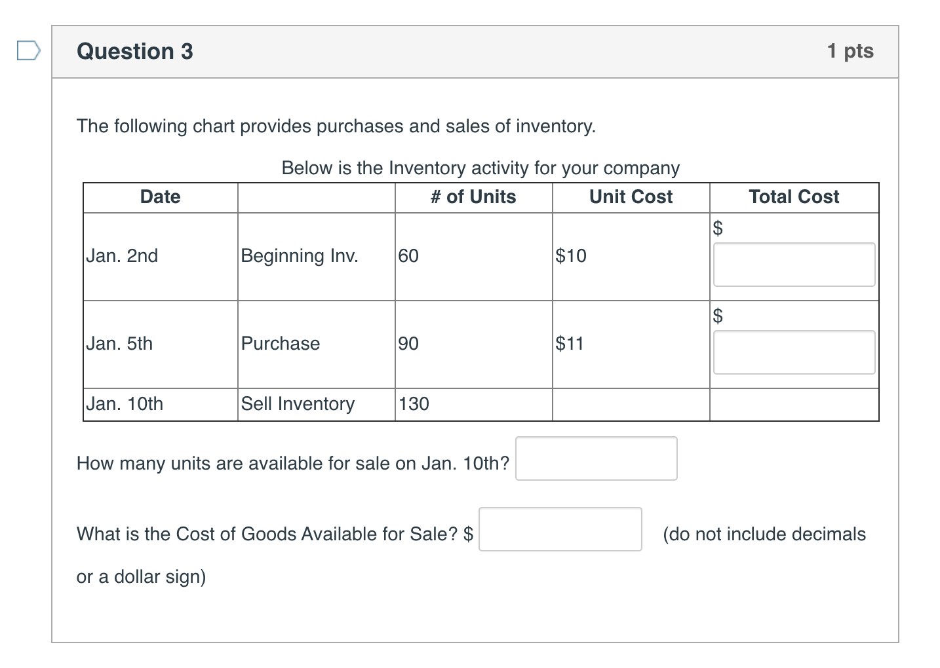This screenshot has width=940, height=668.
Task: Click the 1 pts label
Action: [x=850, y=51]
